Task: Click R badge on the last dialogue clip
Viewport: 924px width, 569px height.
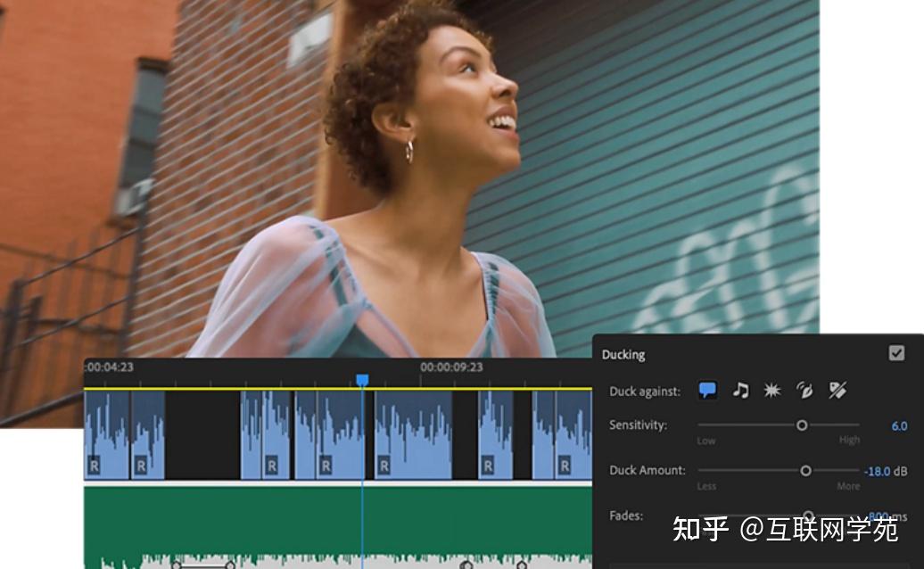Action: (565, 466)
